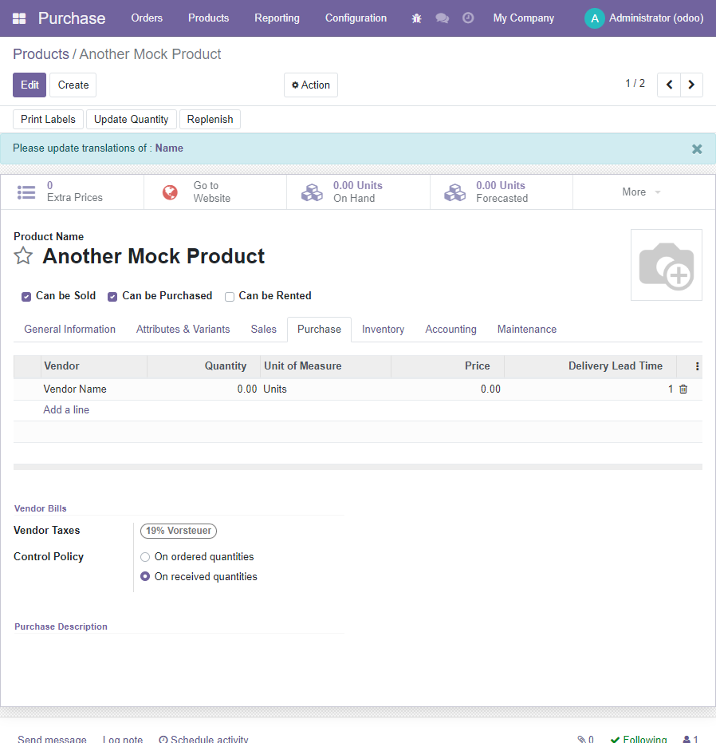Open the Configuration menu

pos(356,18)
